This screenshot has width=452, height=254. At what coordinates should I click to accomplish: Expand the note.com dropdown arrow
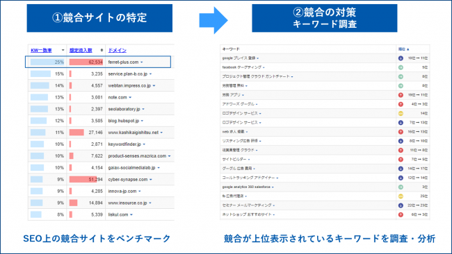point(130,98)
